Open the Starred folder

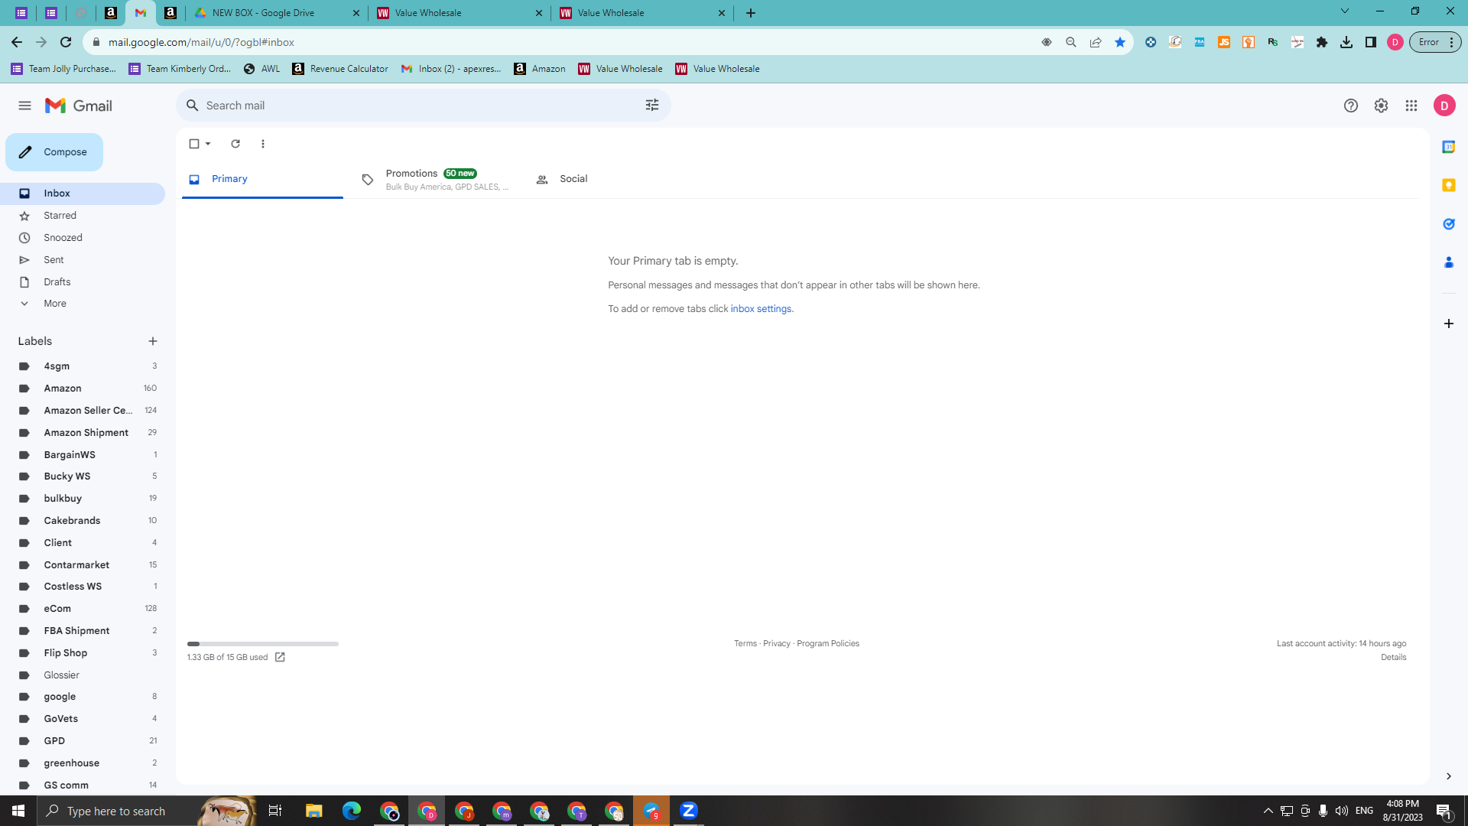(x=83, y=216)
